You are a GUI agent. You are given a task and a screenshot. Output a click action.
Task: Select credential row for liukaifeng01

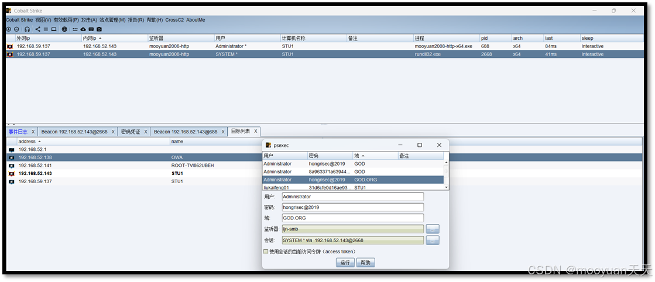[353, 188]
